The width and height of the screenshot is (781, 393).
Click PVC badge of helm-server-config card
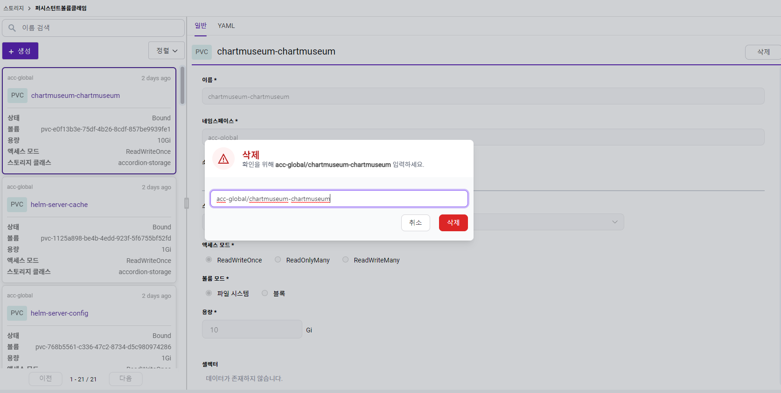click(x=17, y=313)
